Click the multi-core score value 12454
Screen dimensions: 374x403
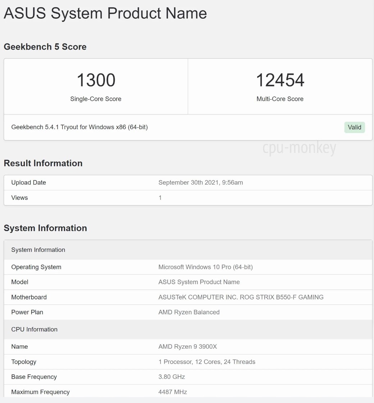(280, 80)
